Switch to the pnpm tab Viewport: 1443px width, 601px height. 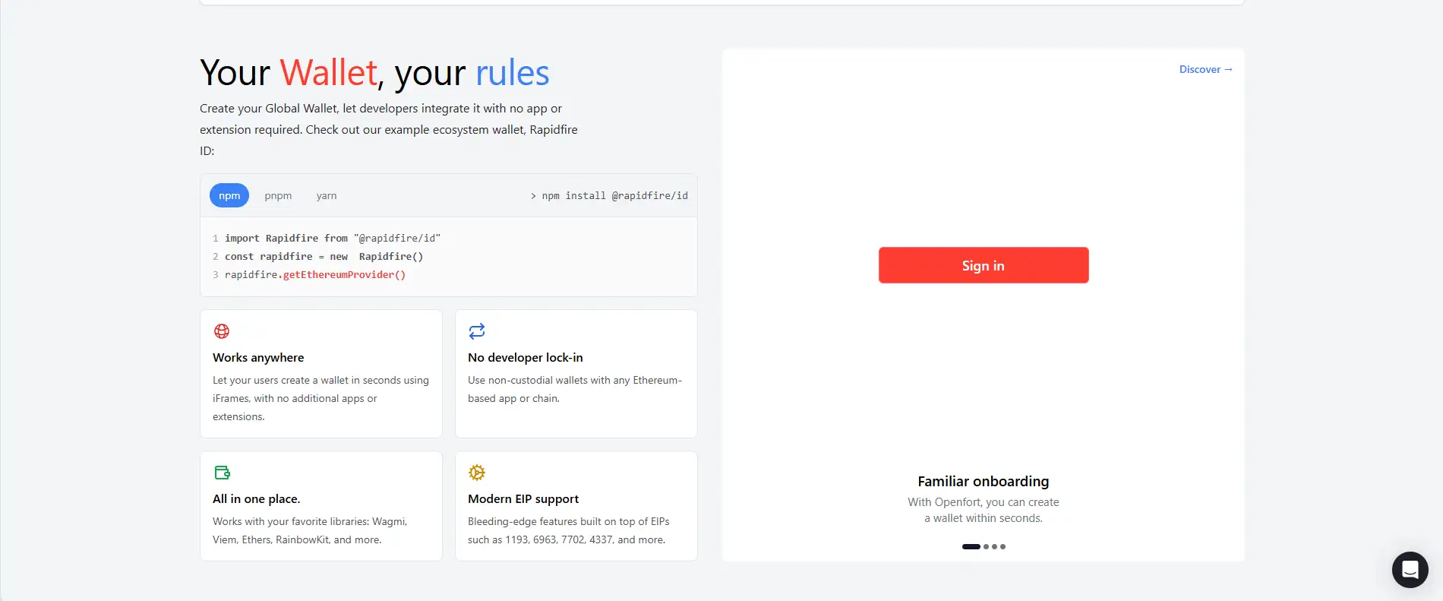pyautogui.click(x=278, y=196)
